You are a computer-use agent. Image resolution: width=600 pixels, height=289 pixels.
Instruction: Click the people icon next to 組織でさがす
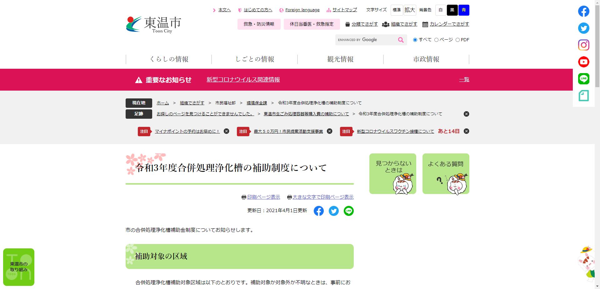click(x=385, y=24)
